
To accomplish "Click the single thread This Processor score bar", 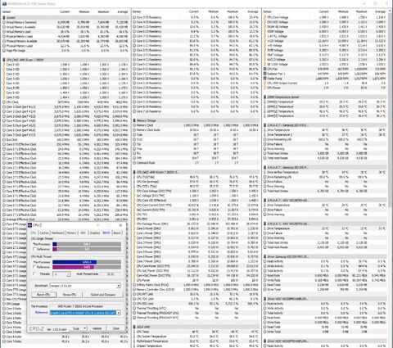I will (87, 244).
